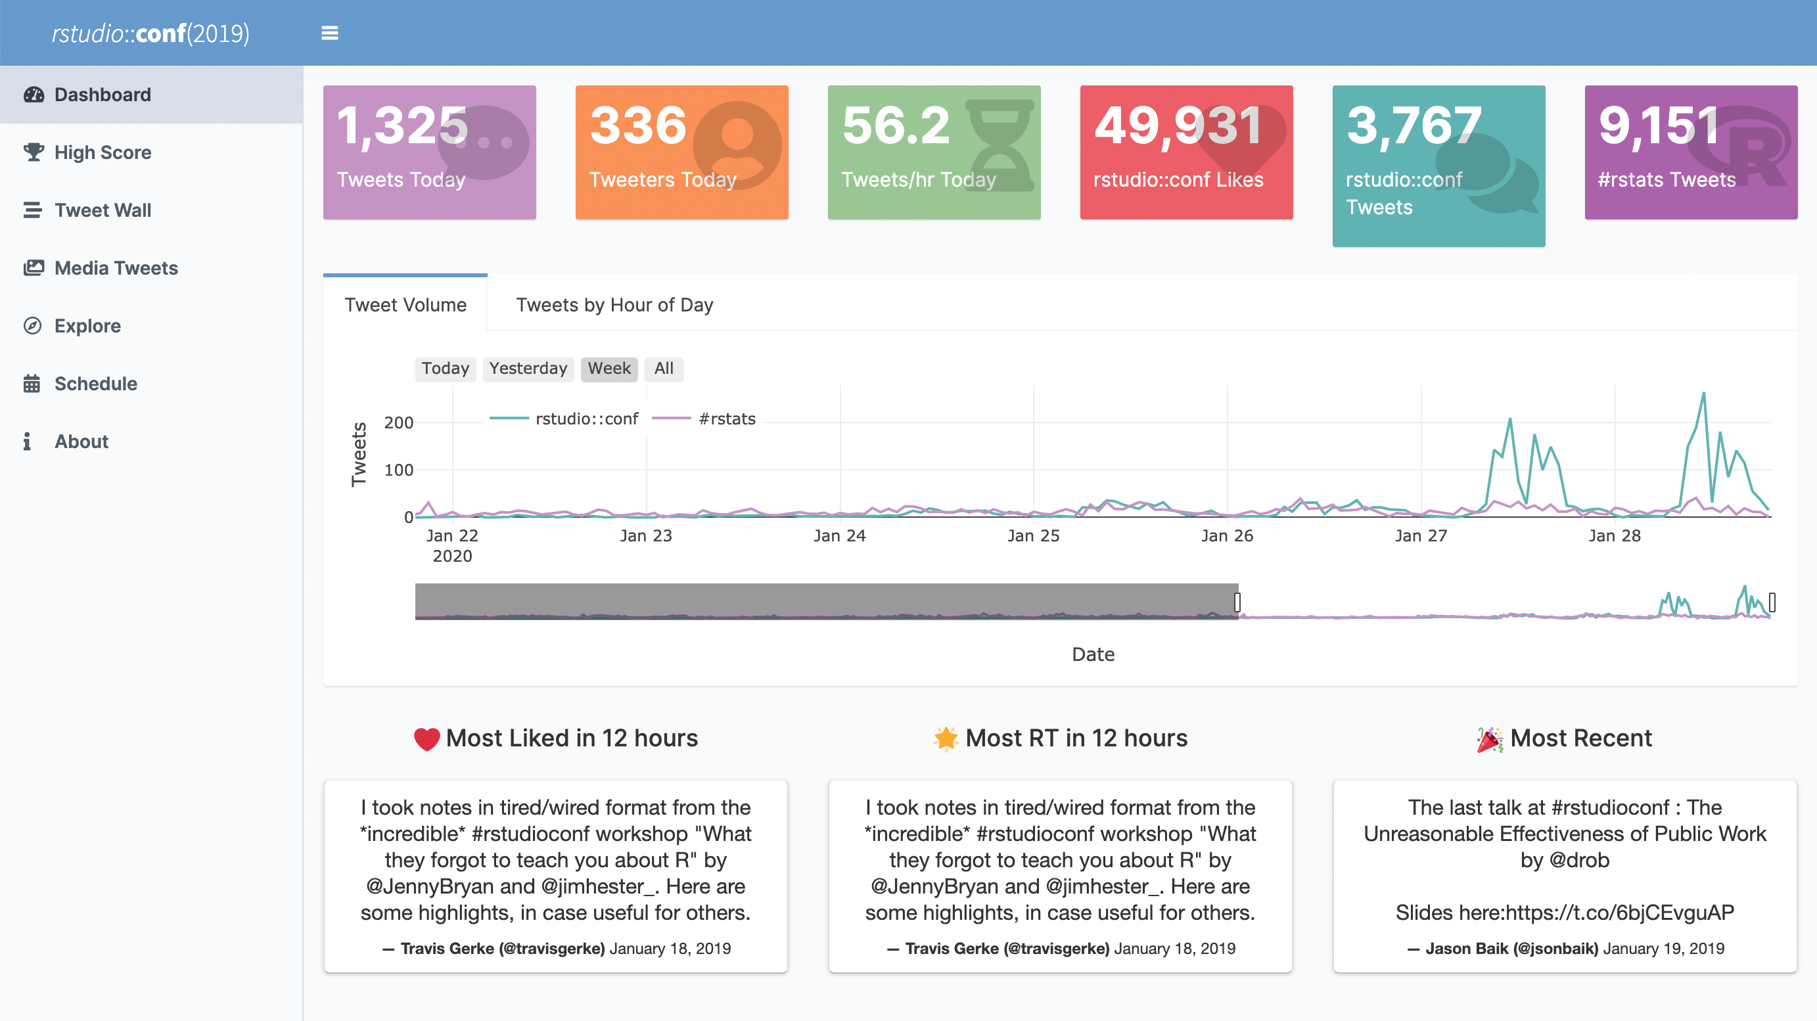Image resolution: width=1817 pixels, height=1021 pixels.
Task: Toggle the sidebar with the hamburger icon
Action: click(329, 33)
